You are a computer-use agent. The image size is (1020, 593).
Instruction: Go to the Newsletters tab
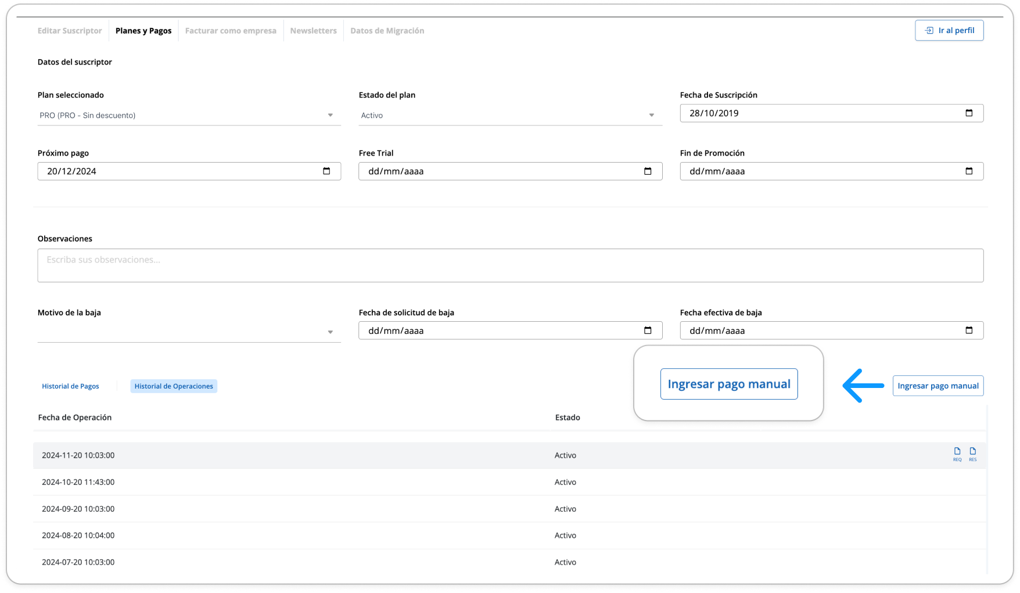pos(313,31)
